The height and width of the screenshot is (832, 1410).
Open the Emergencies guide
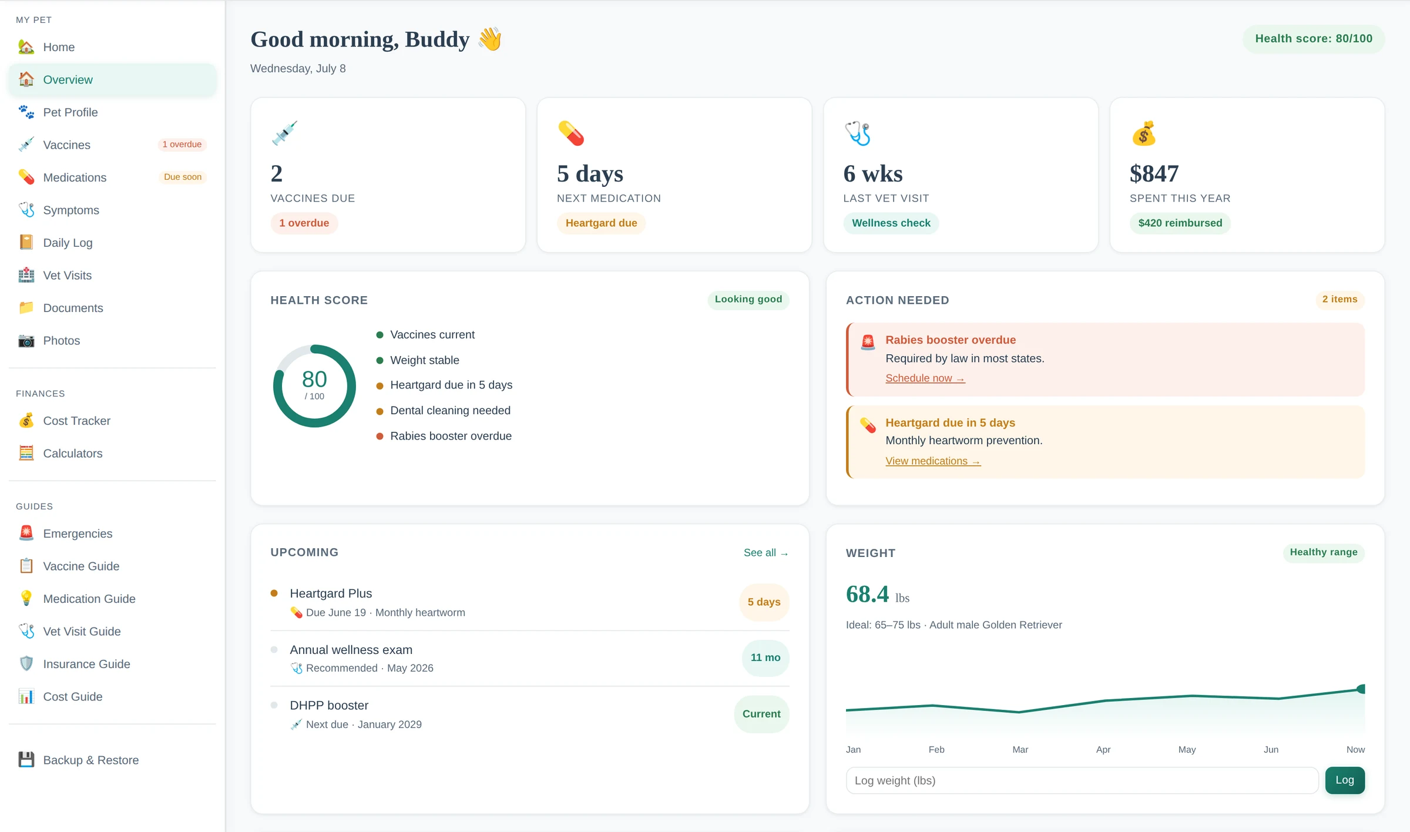coord(112,534)
